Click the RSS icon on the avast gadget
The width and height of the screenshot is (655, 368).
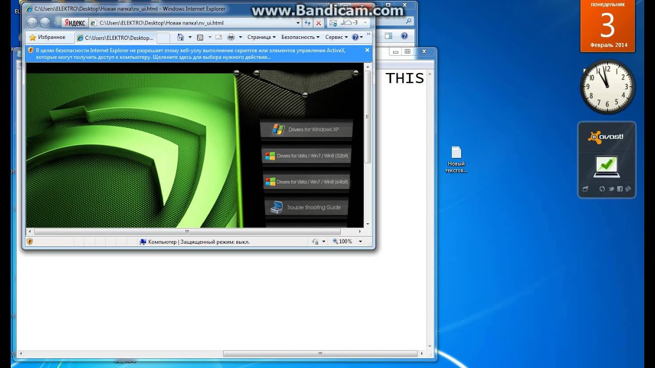(628, 189)
